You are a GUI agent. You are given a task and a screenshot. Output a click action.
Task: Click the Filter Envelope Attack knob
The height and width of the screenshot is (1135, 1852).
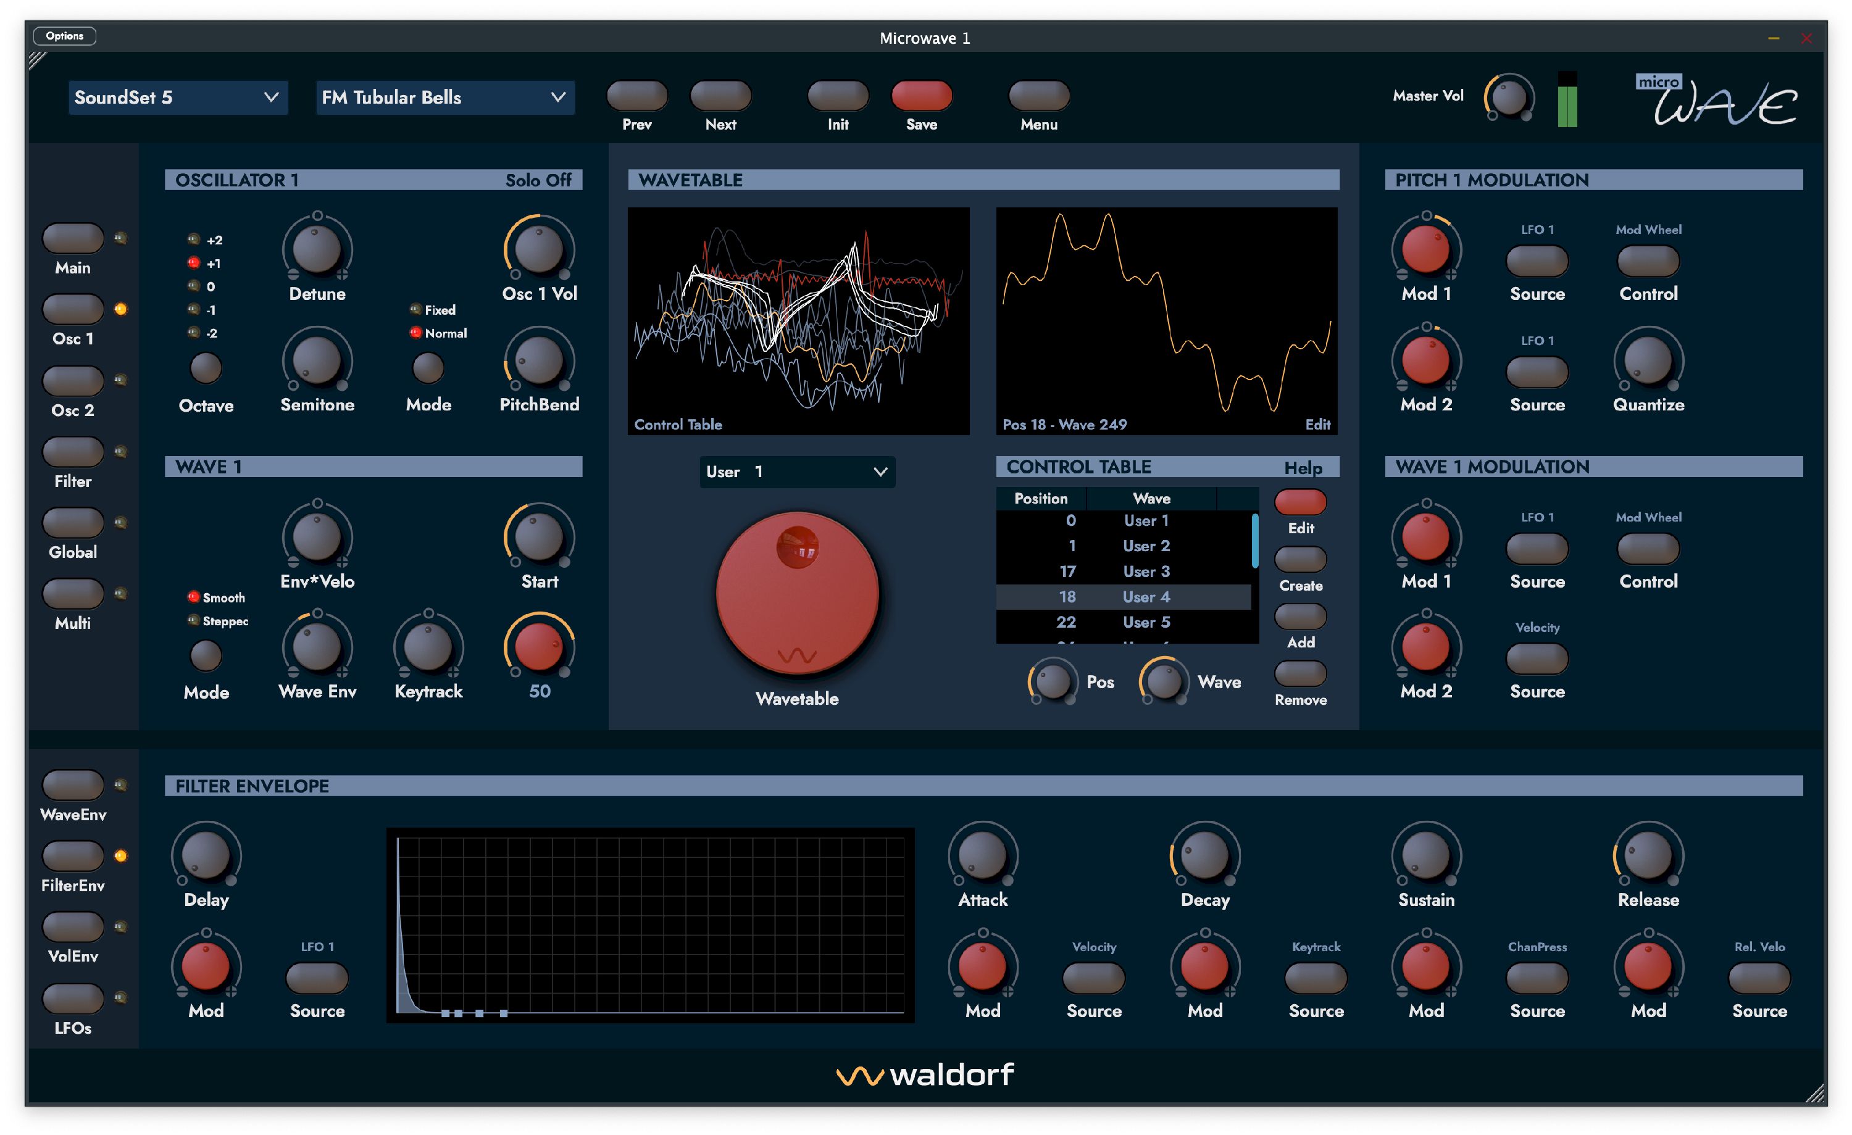point(982,855)
